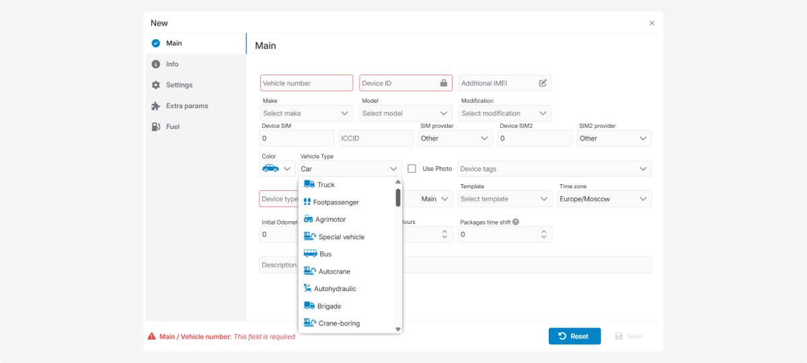The height and width of the screenshot is (363, 807).
Task: Select Bus in the vehicle type dropdown
Action: [325, 254]
